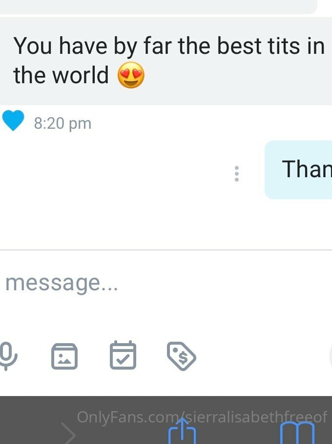
Task: Tap the heart-eyes emoji in the message
Action: pyautogui.click(x=131, y=75)
